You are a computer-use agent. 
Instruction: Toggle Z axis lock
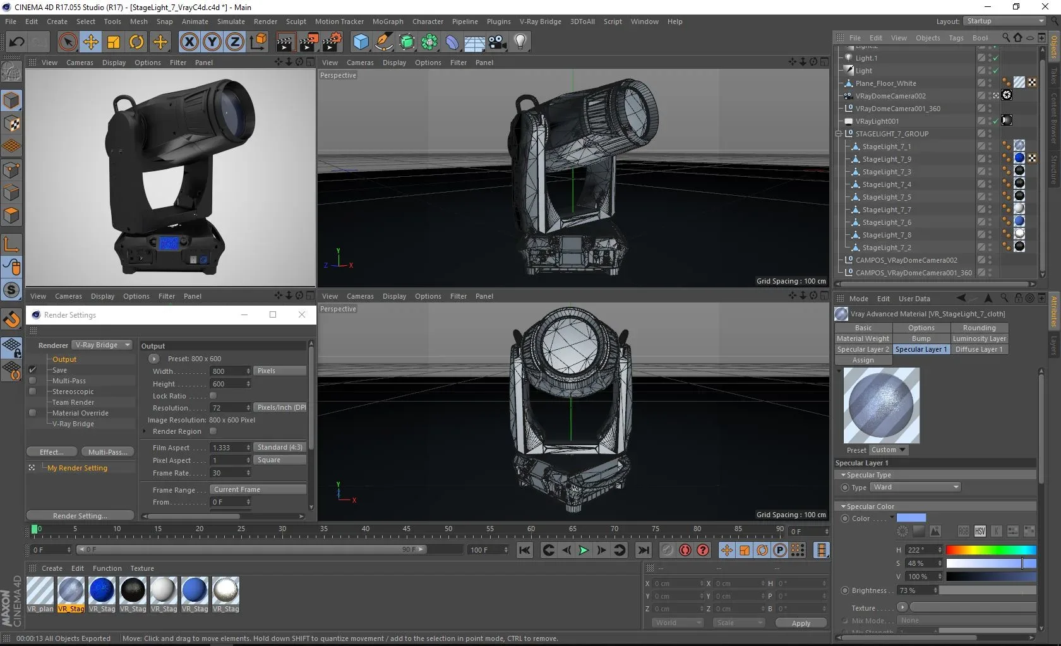click(235, 42)
